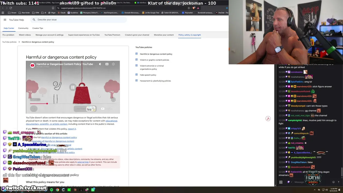Open the Stream bookmarks folder
The height and width of the screenshot is (193, 343).
(x=12, y=13)
